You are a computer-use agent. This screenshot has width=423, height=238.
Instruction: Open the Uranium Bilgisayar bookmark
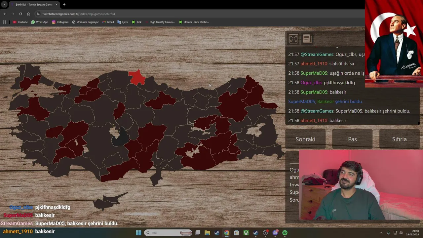[x=85, y=22]
